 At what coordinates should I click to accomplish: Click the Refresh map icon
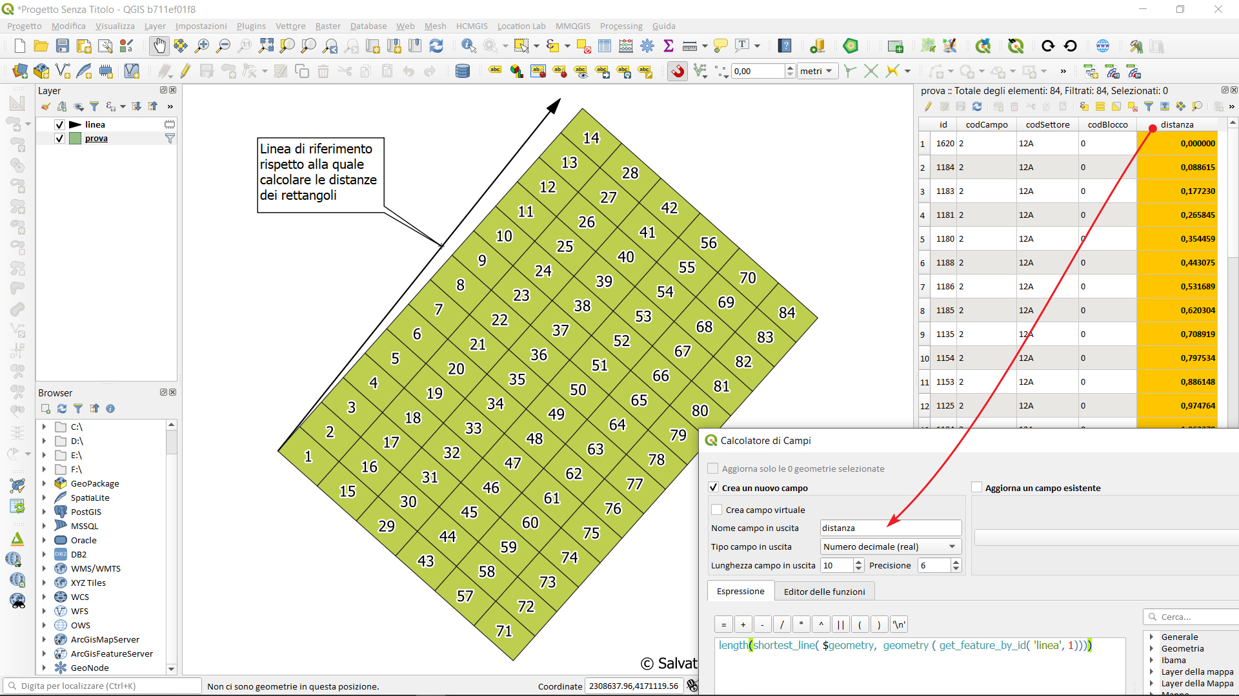pos(436,46)
